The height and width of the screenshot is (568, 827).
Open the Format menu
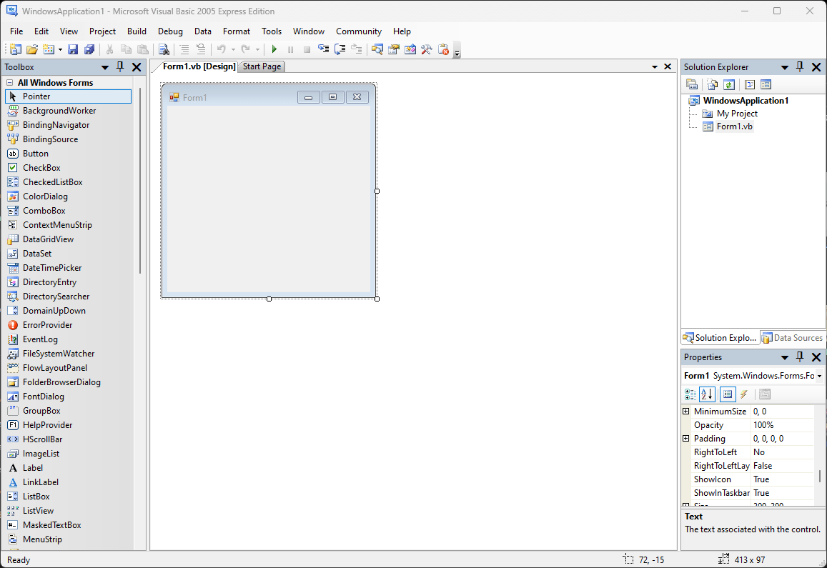237,31
